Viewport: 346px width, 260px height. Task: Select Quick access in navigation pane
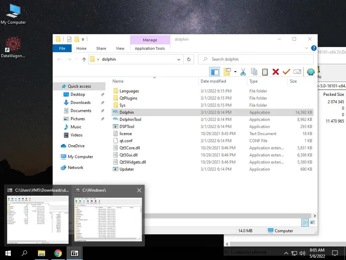[79, 86]
